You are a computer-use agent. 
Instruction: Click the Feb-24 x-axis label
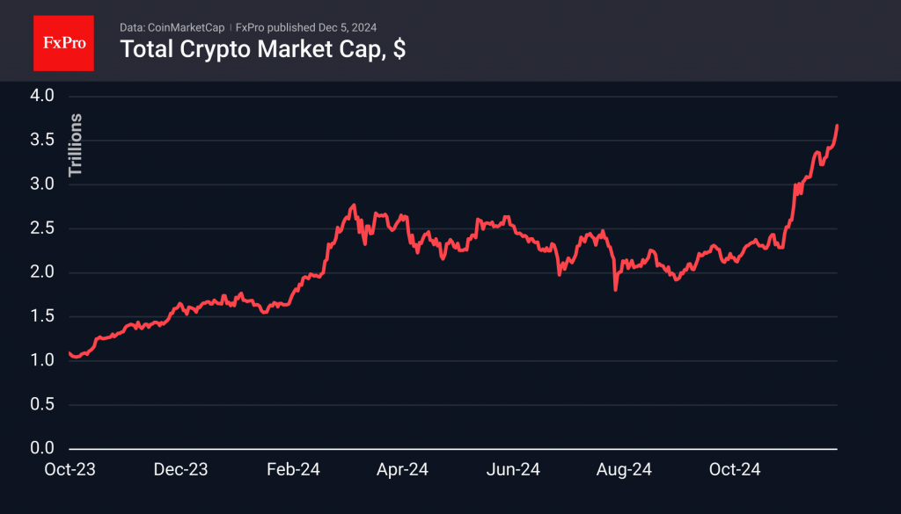point(292,470)
